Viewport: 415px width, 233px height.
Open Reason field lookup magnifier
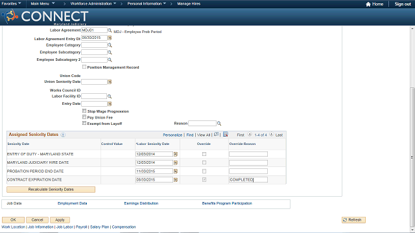click(219, 124)
